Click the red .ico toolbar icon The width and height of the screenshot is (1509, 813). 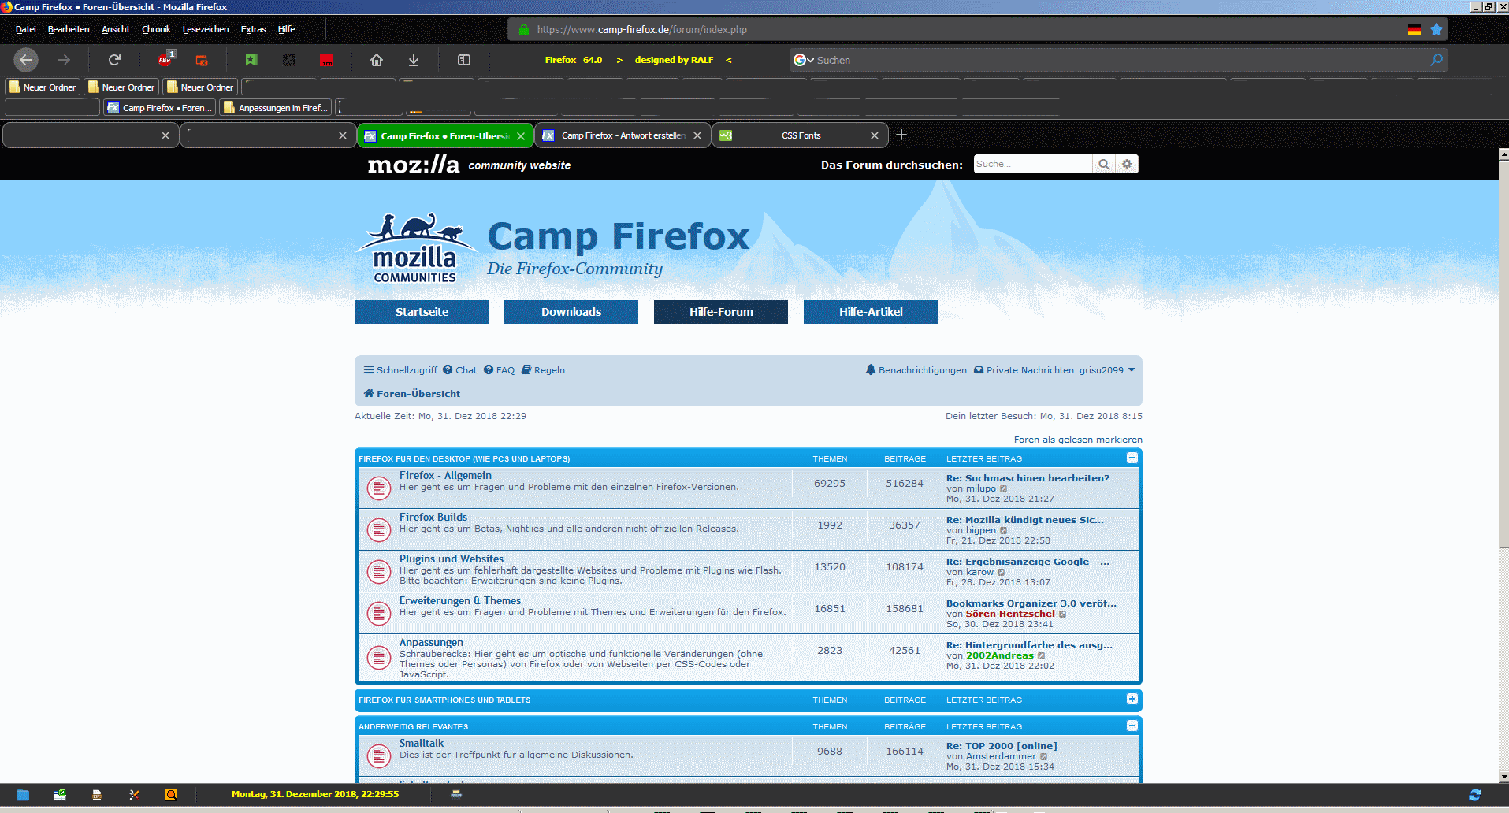[326, 60]
